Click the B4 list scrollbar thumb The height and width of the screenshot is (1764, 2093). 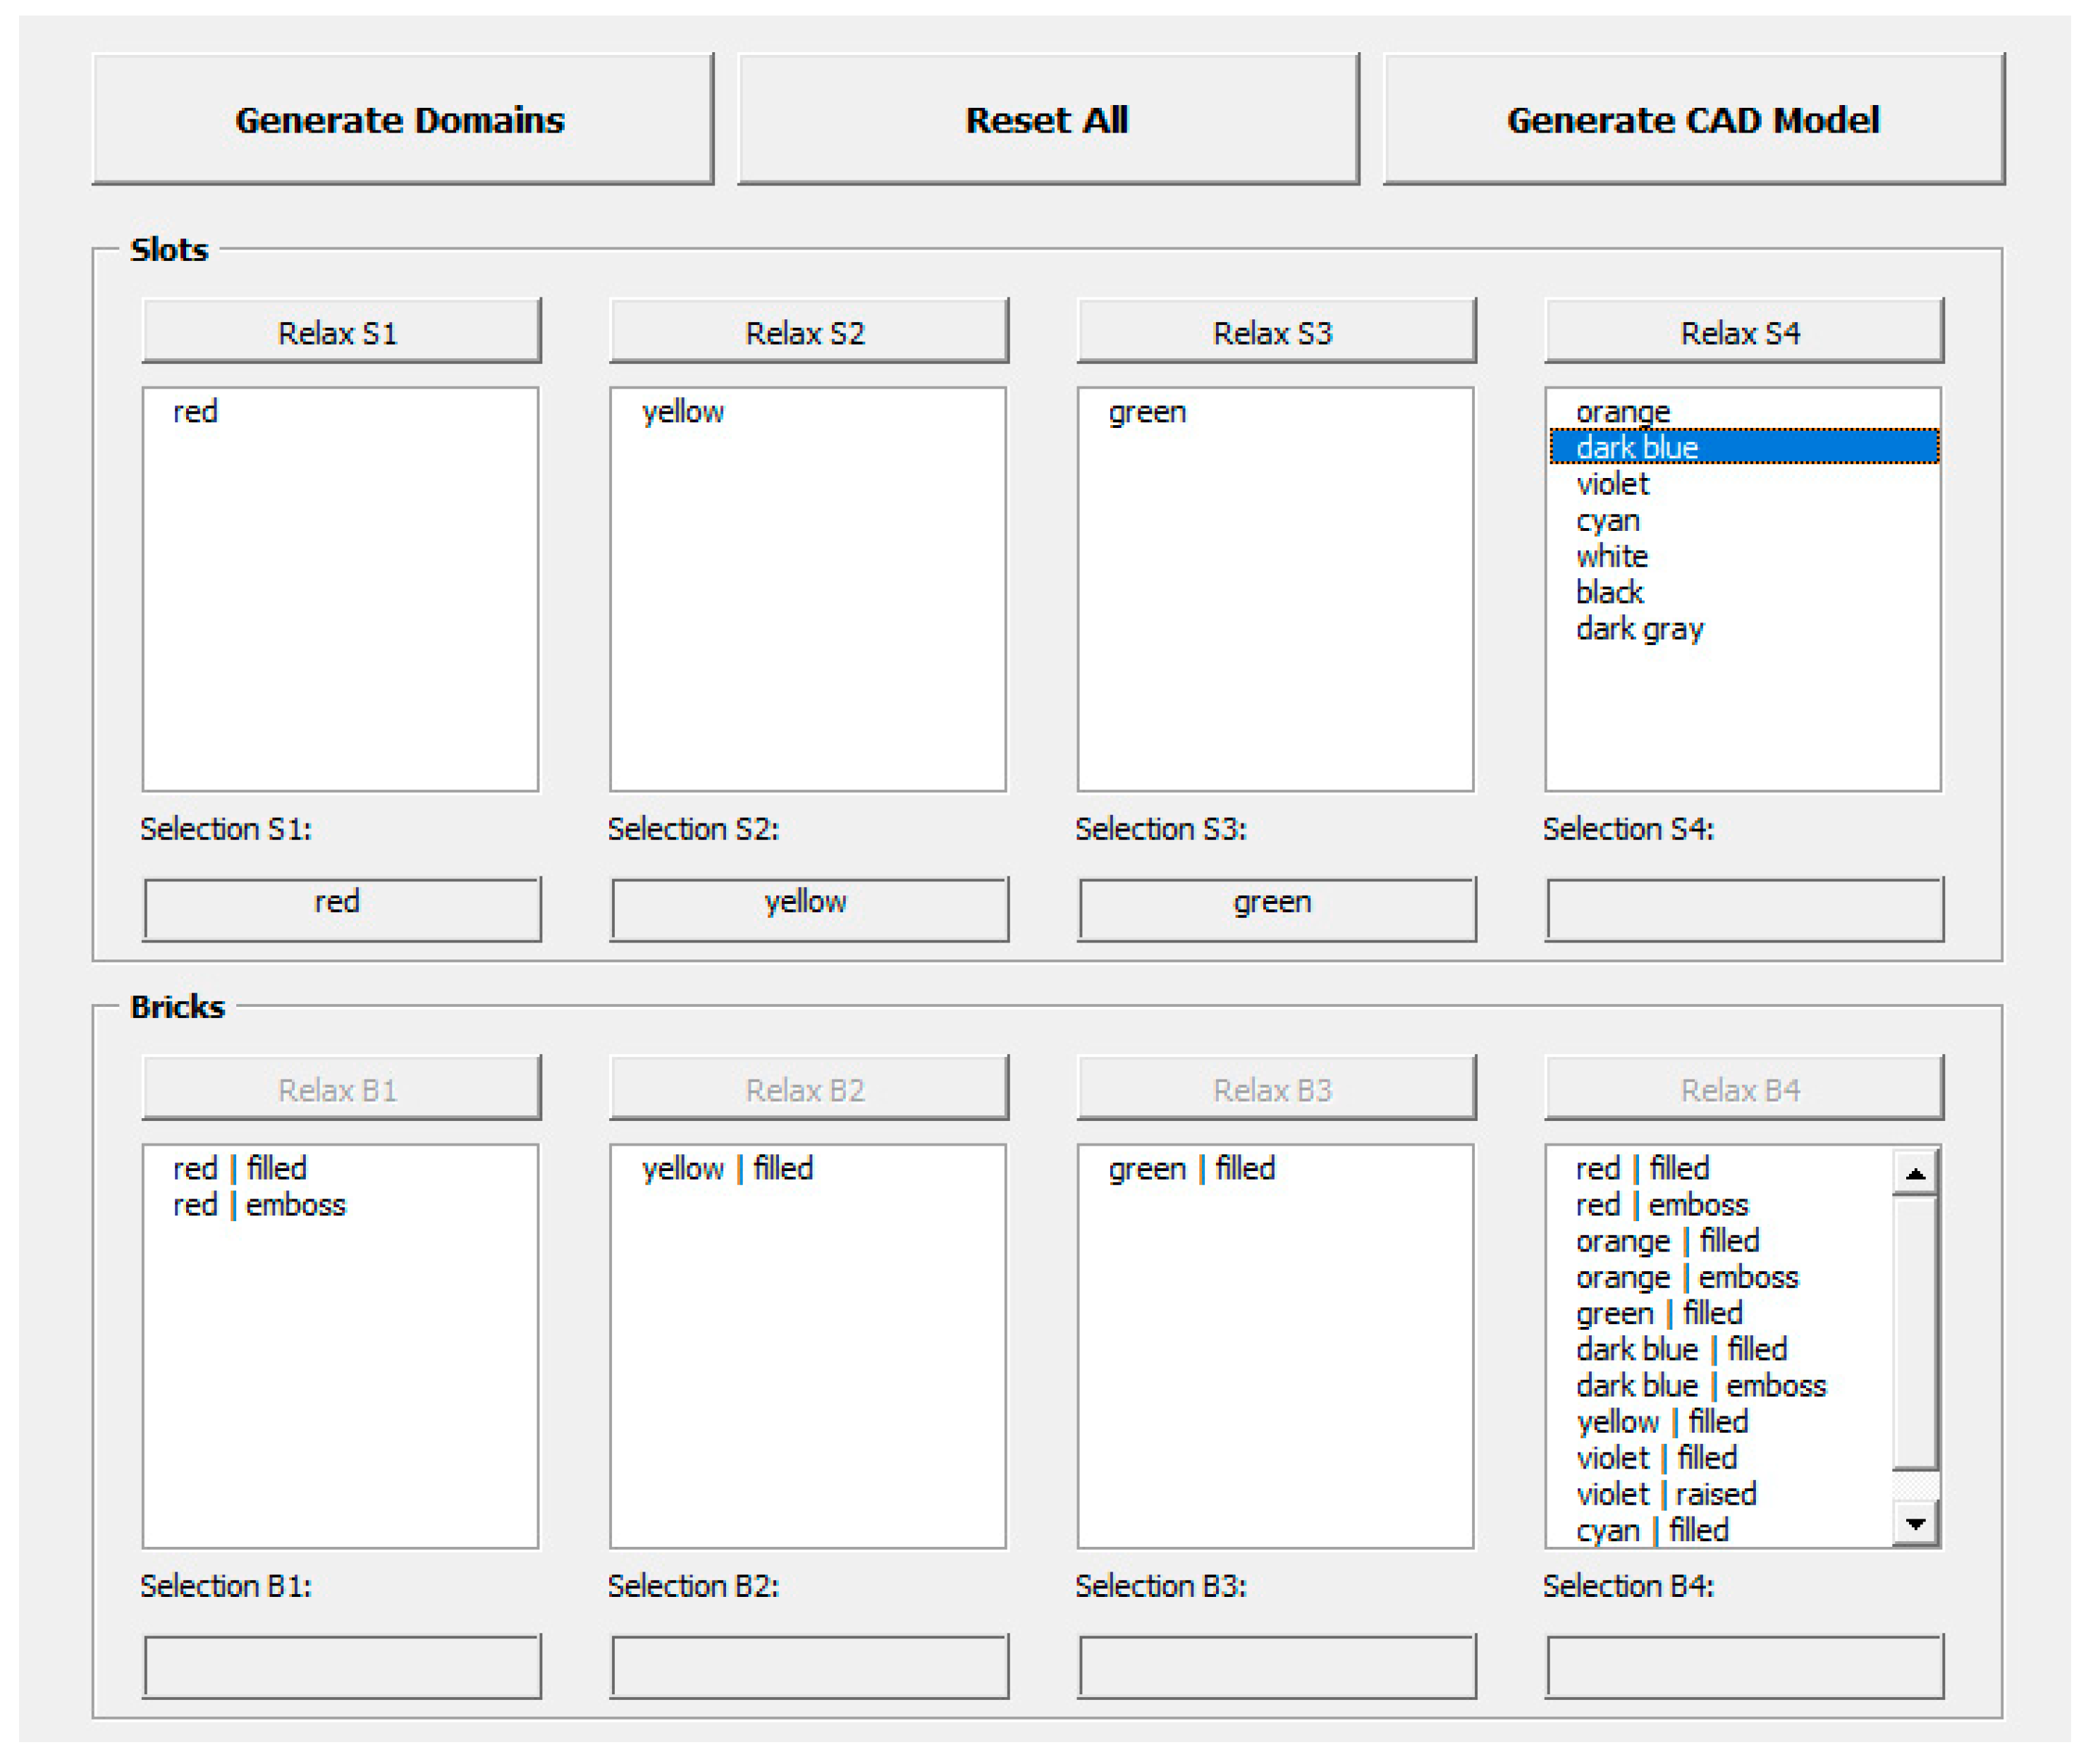(x=1915, y=1333)
